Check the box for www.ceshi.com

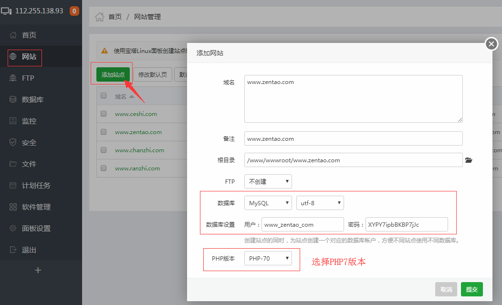coord(104,114)
